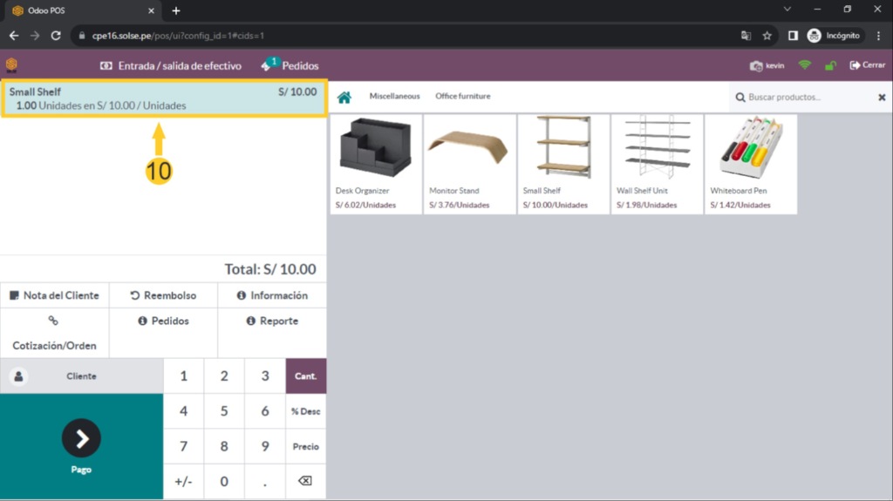
Task: Open the Pedidos orders menu in header
Action: (x=290, y=65)
